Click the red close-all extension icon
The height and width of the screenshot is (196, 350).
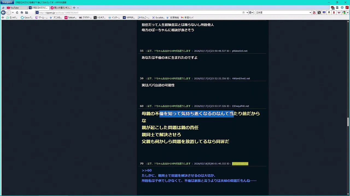tap(347, 8)
